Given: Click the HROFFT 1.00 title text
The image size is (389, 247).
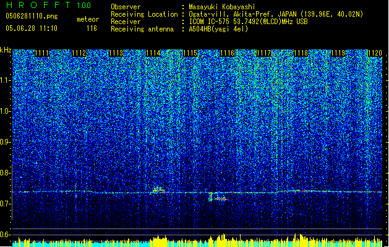Looking at the screenshot, I should [48, 5].
